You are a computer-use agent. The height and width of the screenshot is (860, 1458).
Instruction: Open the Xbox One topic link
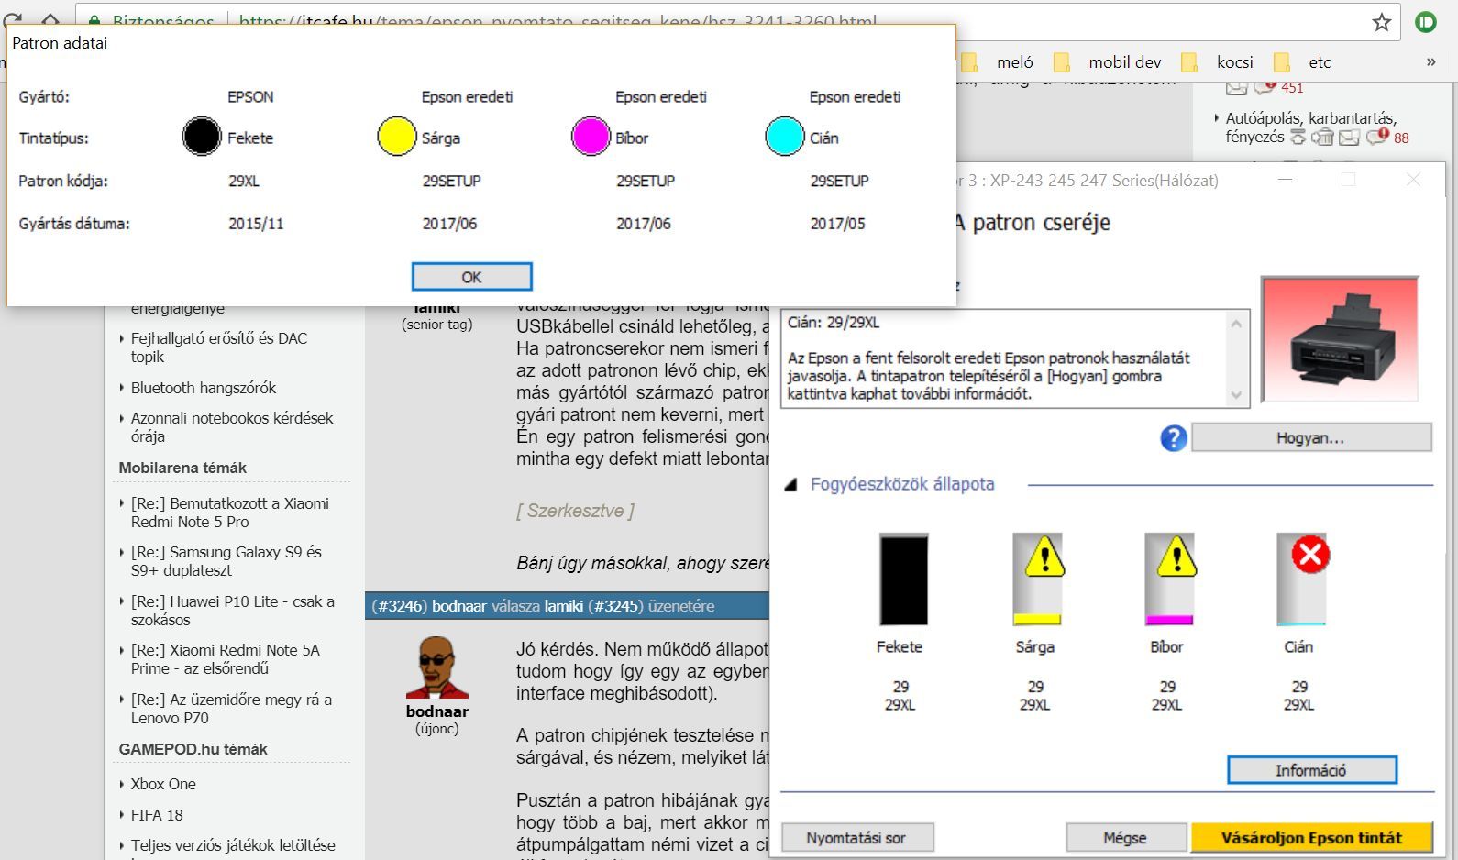click(x=163, y=784)
